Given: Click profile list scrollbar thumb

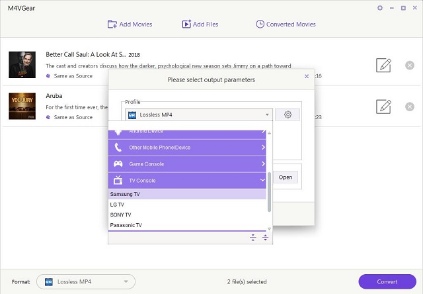Looking at the screenshot, I should [269, 192].
